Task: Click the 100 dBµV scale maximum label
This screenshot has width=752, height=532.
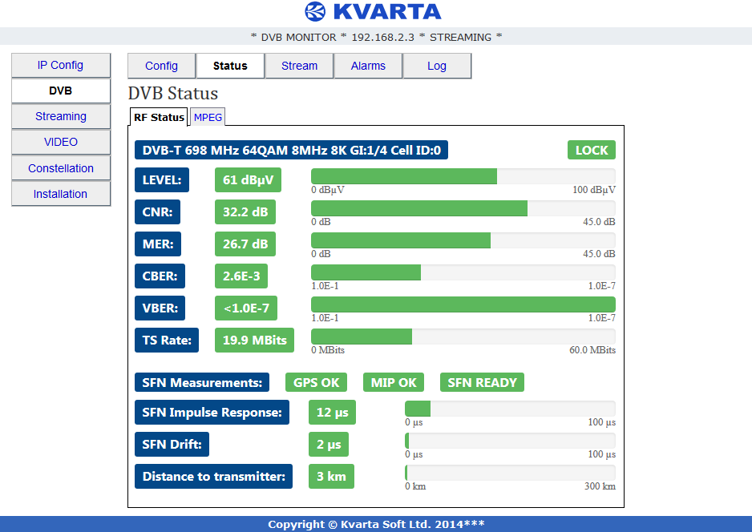Action: (x=594, y=190)
